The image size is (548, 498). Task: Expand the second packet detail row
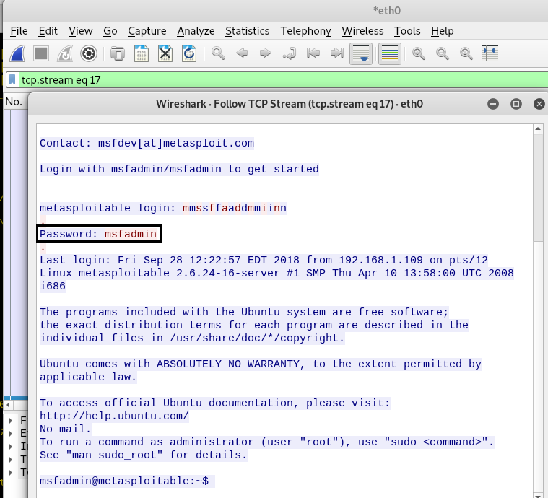point(11,433)
